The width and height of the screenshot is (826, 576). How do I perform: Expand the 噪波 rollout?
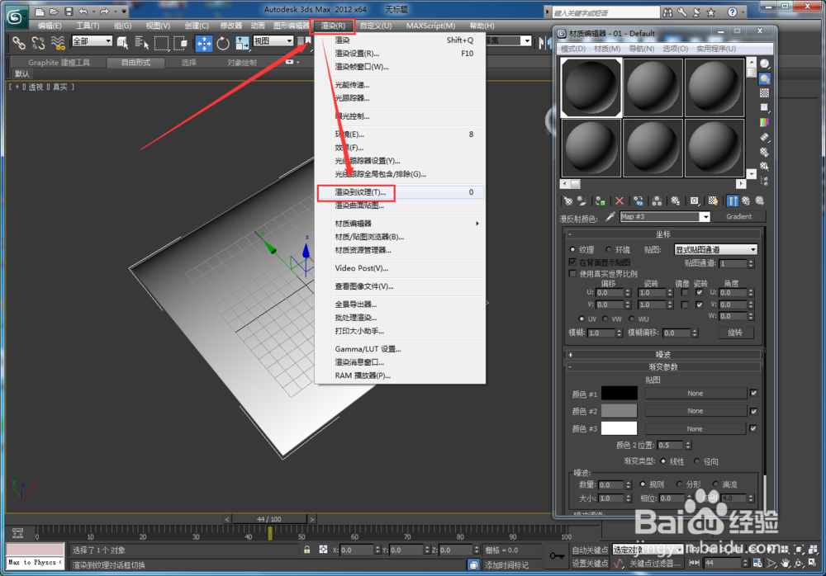[663, 354]
